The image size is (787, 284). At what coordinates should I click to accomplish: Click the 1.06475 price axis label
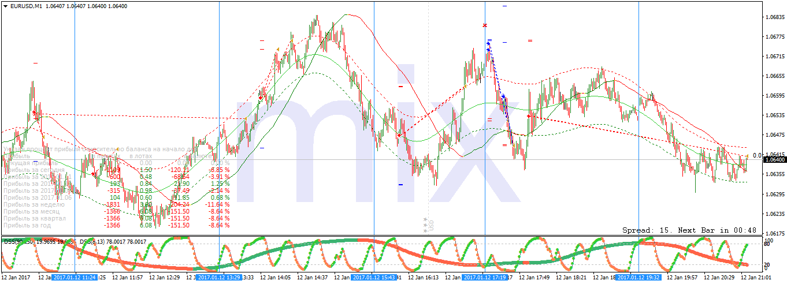pos(774,135)
